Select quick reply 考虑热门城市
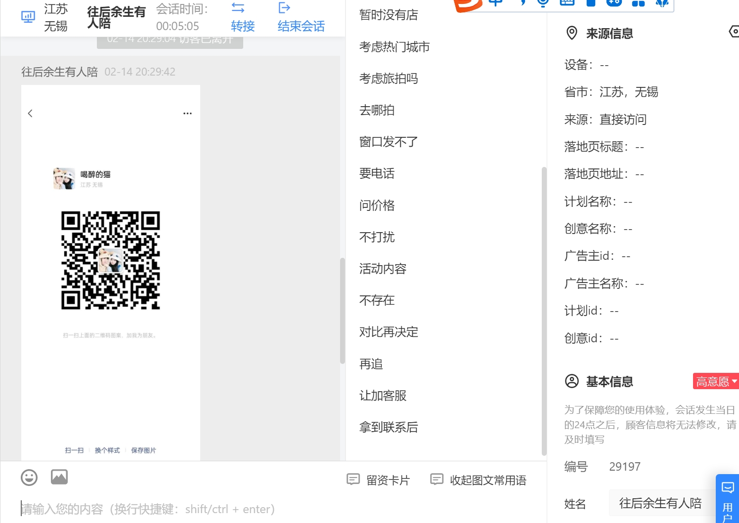The image size is (739, 523). click(x=394, y=47)
